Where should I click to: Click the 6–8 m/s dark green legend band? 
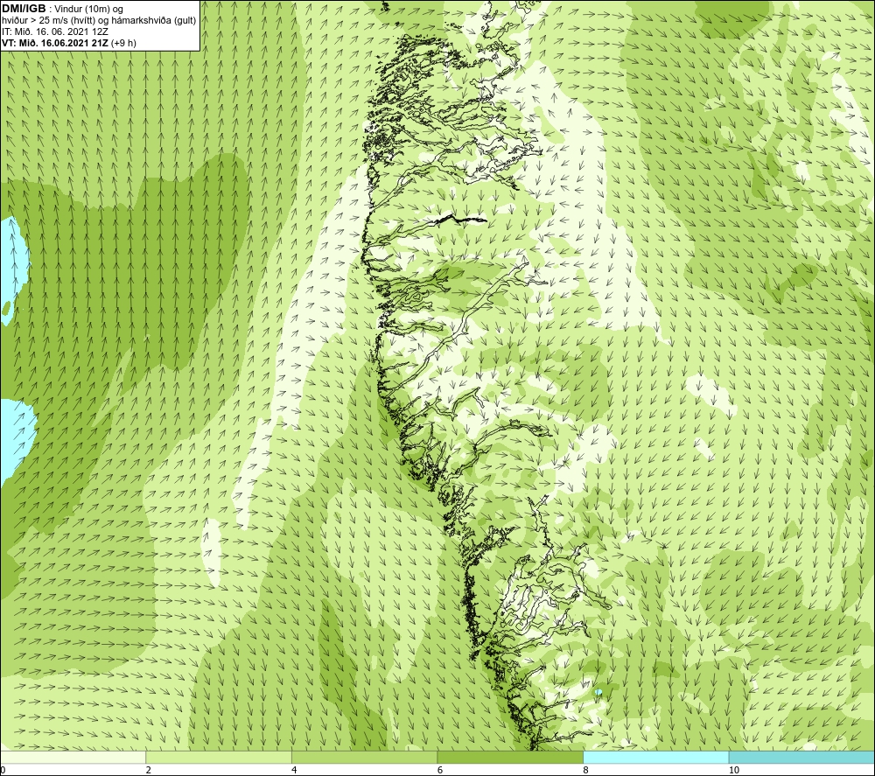tap(510, 757)
